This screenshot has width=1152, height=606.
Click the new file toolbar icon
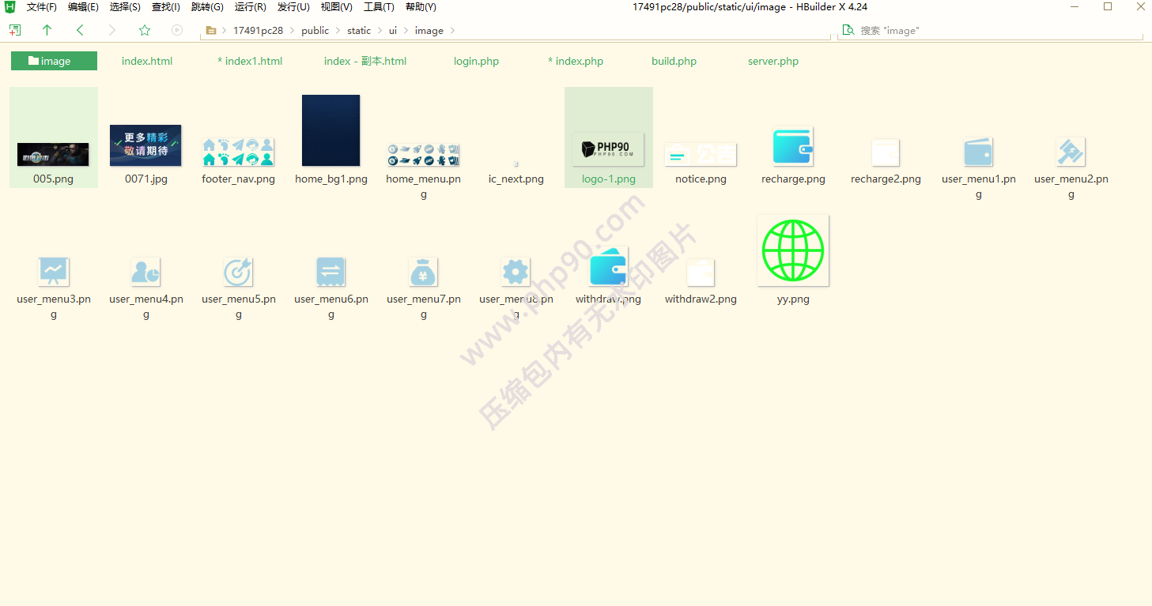(x=14, y=30)
